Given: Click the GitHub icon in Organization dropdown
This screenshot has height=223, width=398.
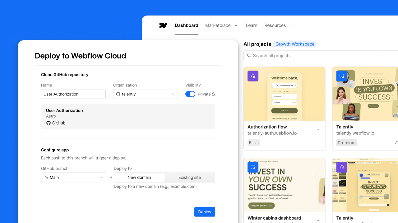Looking at the screenshot, I should pos(118,94).
